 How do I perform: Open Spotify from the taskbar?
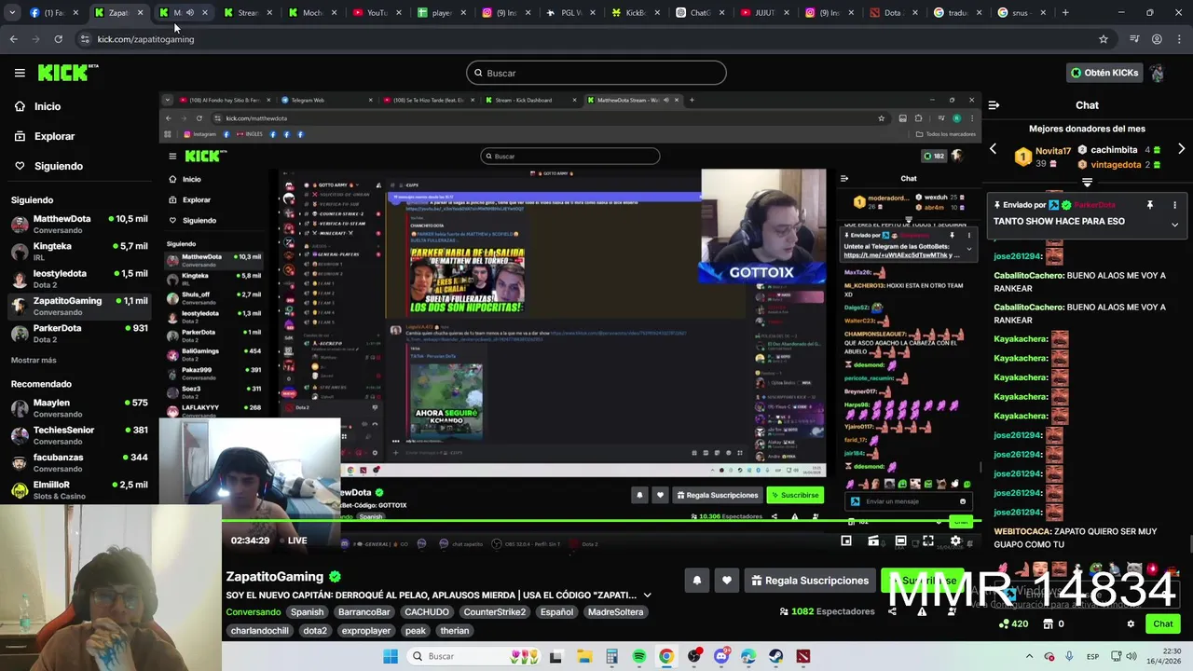tap(638, 656)
